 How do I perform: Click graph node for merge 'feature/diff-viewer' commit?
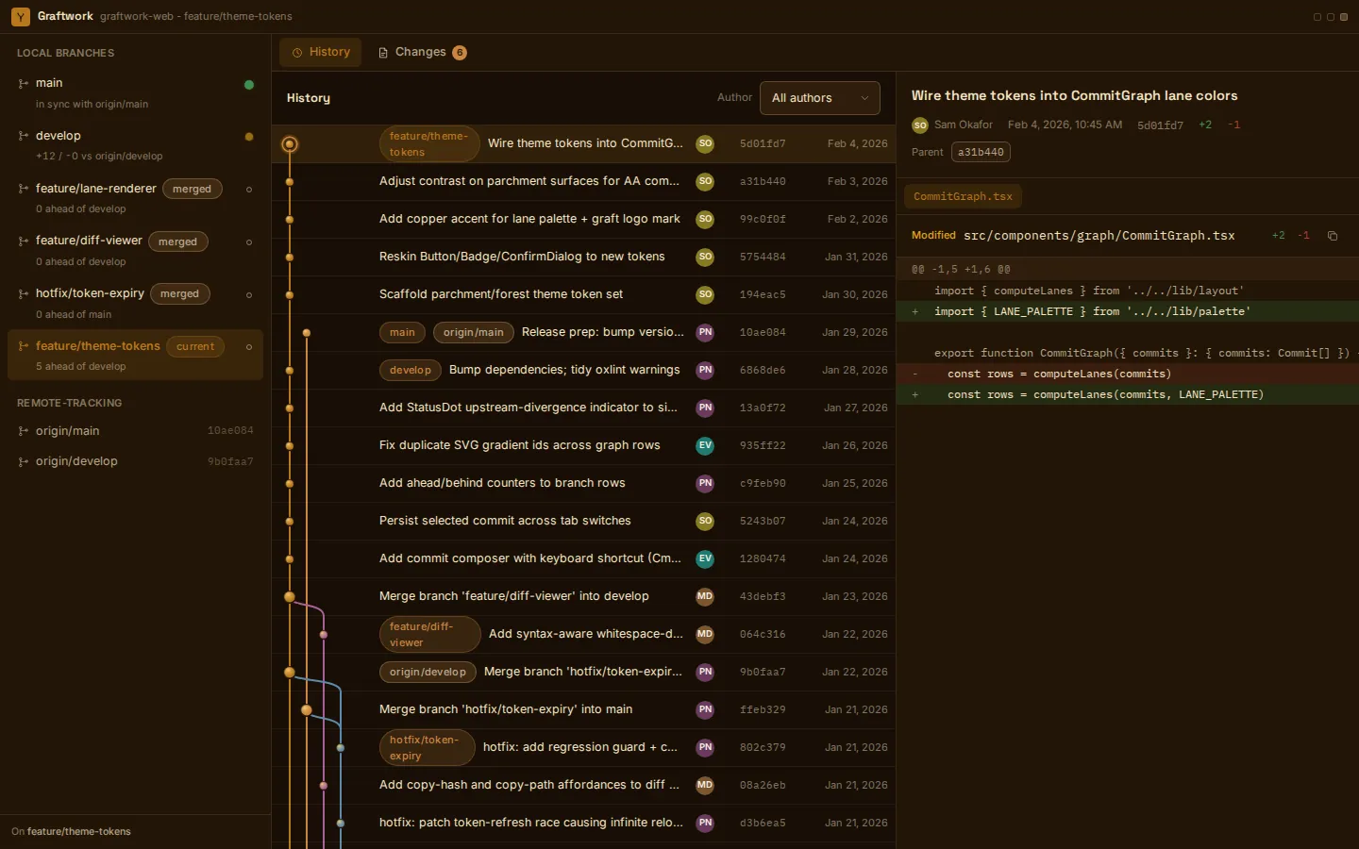coord(290,596)
